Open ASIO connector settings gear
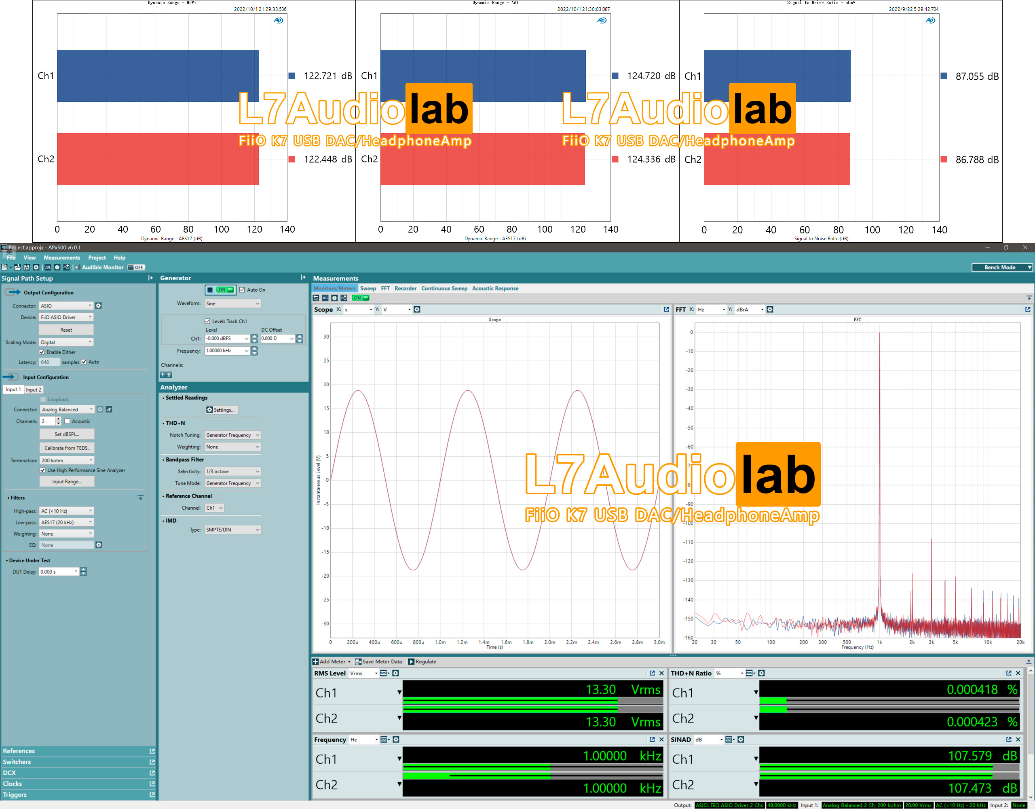Screen dimensions: 1035x809 [99, 306]
